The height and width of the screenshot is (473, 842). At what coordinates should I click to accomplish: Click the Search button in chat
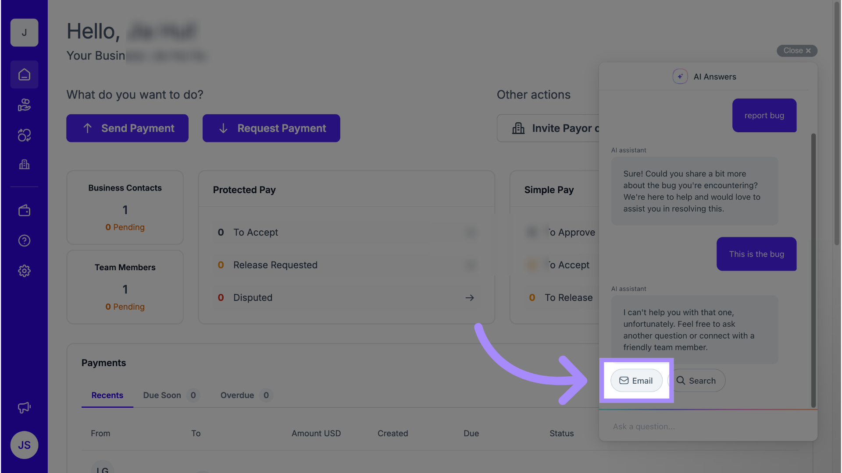point(697,381)
